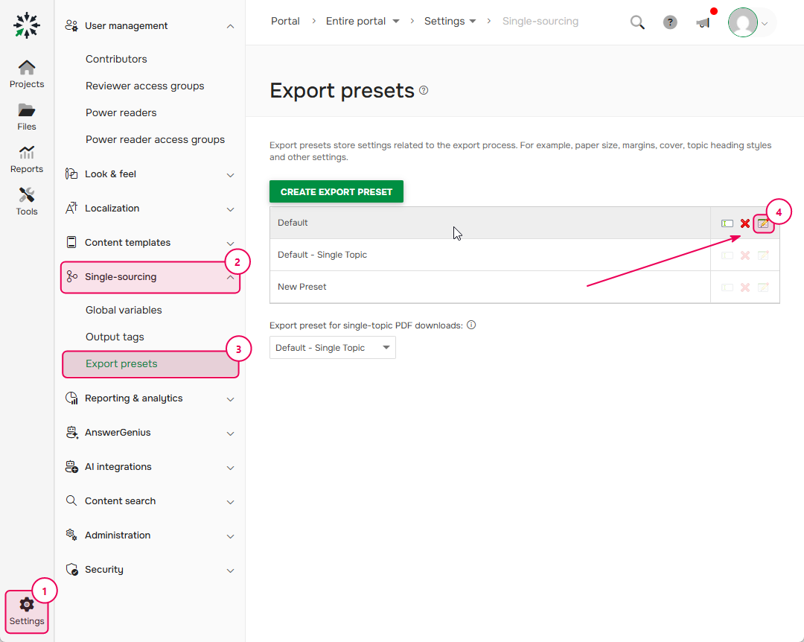Select the New Preset row name
Viewport: 804px width, 642px height.
tap(302, 287)
